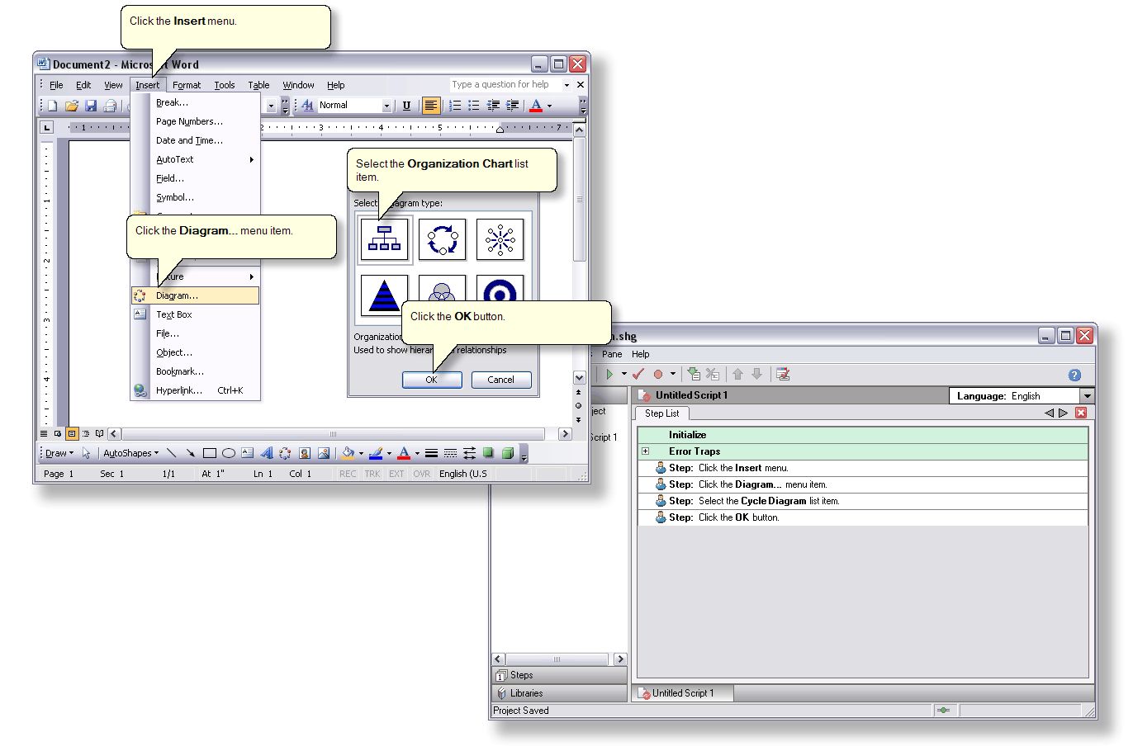The image size is (1133, 751).
Task: Click the Shadow Style icon in Drawing toolbar
Action: pos(488,453)
